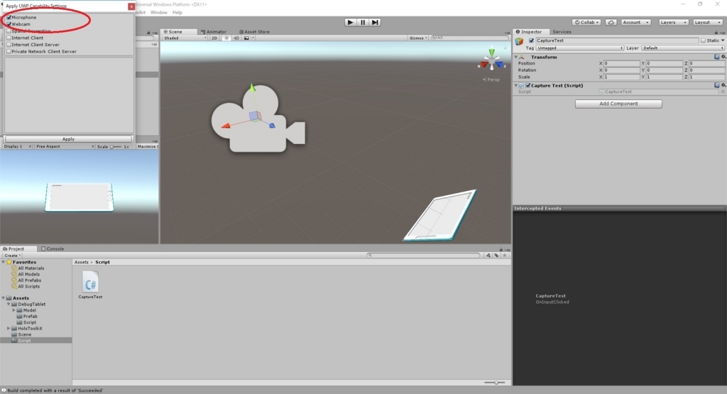The width and height of the screenshot is (727, 394).
Task: Switch to the Animator tab
Action: coord(214,32)
